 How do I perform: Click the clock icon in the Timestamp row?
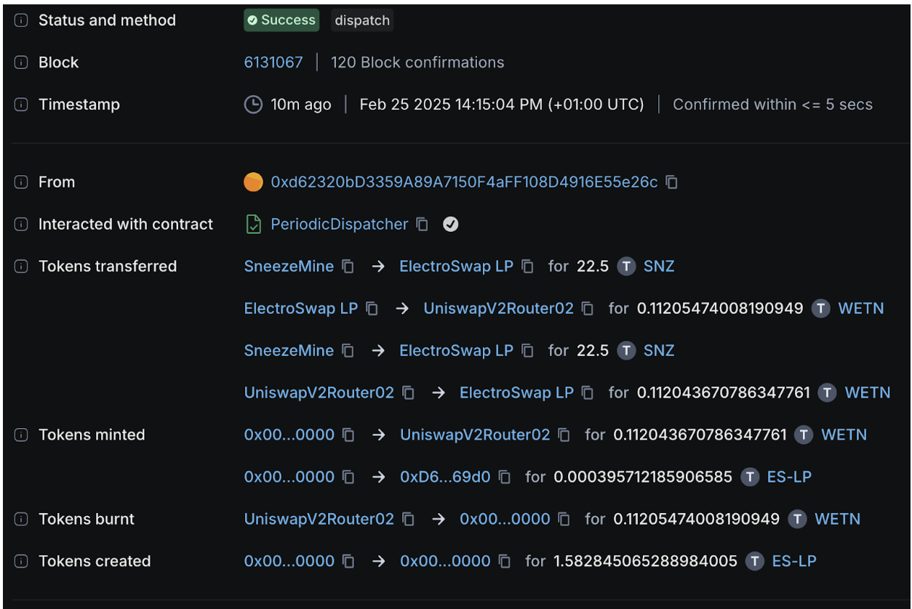252,105
